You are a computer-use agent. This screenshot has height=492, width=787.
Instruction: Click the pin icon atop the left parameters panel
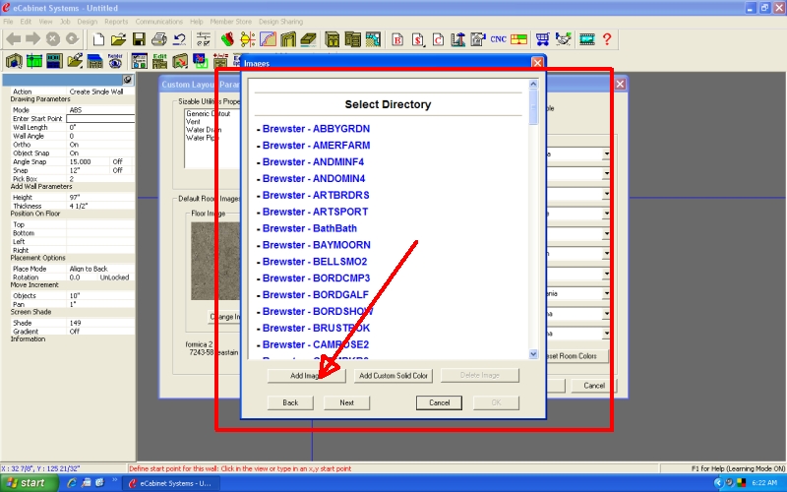click(128, 80)
